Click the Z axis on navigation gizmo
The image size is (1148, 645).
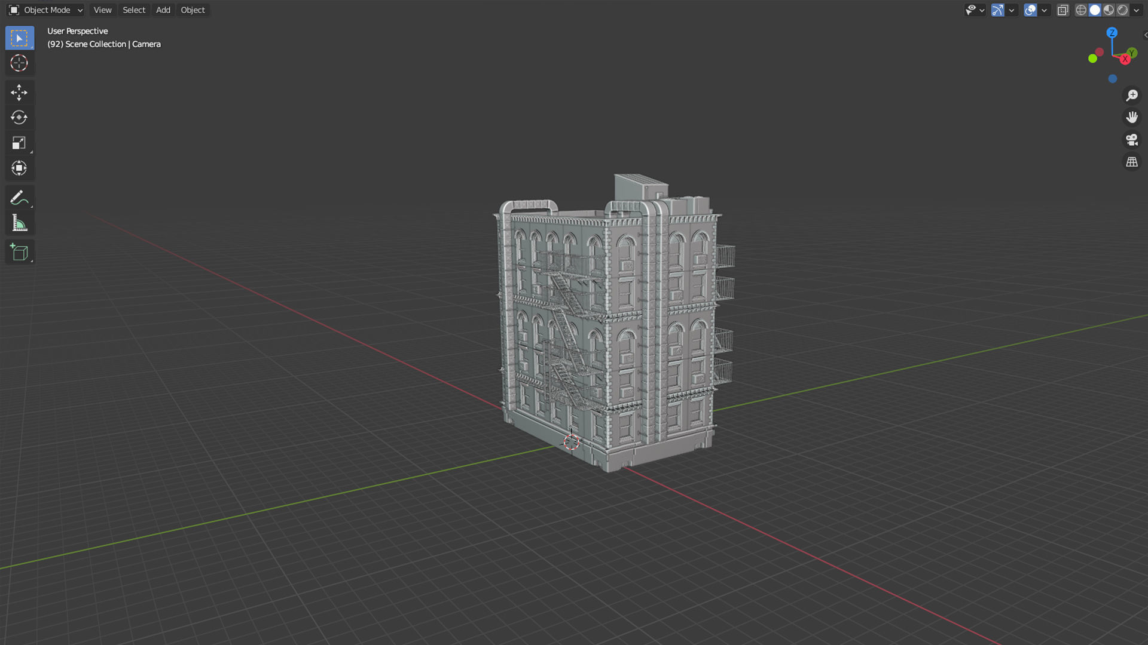click(x=1112, y=33)
